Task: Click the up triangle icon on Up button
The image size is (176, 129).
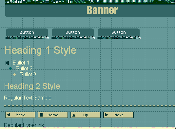Action: coord(74,115)
